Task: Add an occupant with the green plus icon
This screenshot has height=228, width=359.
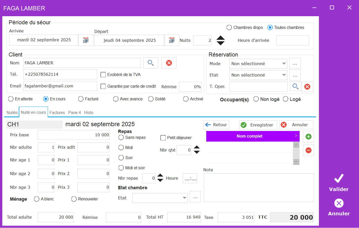Action: (x=309, y=137)
